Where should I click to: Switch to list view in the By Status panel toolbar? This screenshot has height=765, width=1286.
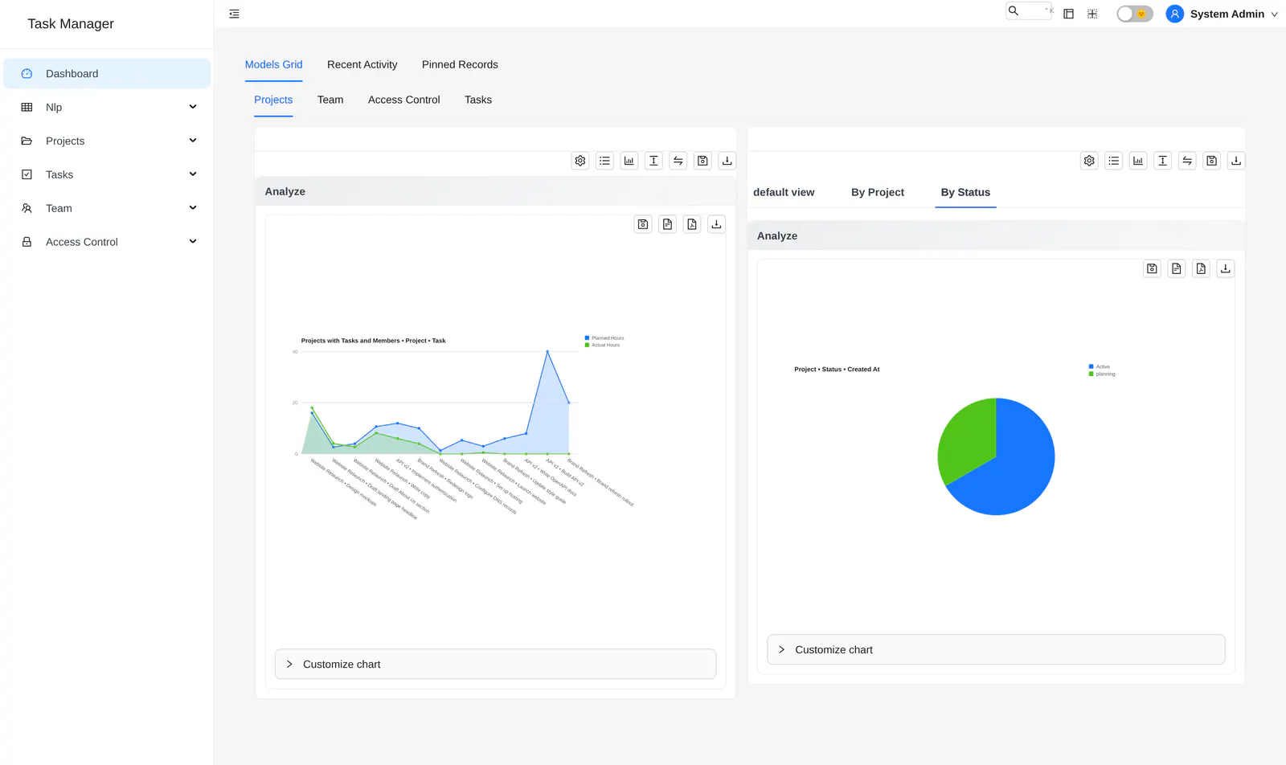(1113, 161)
